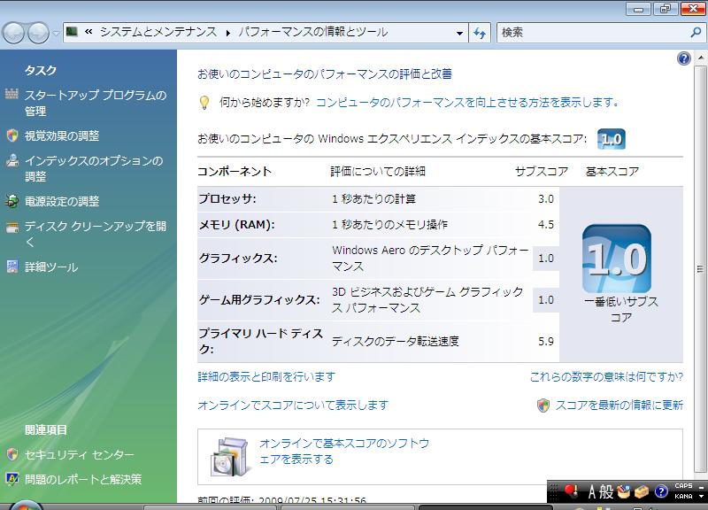Image resolution: width=708 pixels, height=510 pixels.
Task: Click グラフィックス subscore value 1.0
Action: [x=546, y=259]
